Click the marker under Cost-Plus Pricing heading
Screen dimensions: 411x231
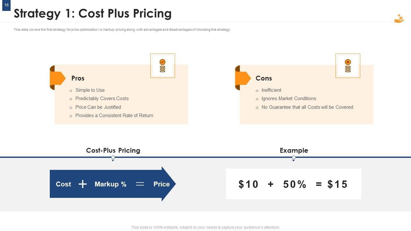click(x=113, y=158)
